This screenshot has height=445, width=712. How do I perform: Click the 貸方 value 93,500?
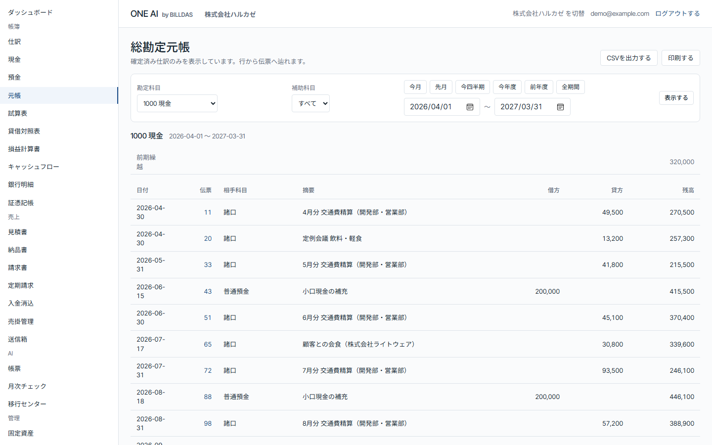(613, 370)
